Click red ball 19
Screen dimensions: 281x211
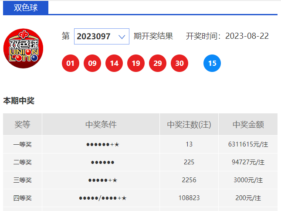pos(136,63)
